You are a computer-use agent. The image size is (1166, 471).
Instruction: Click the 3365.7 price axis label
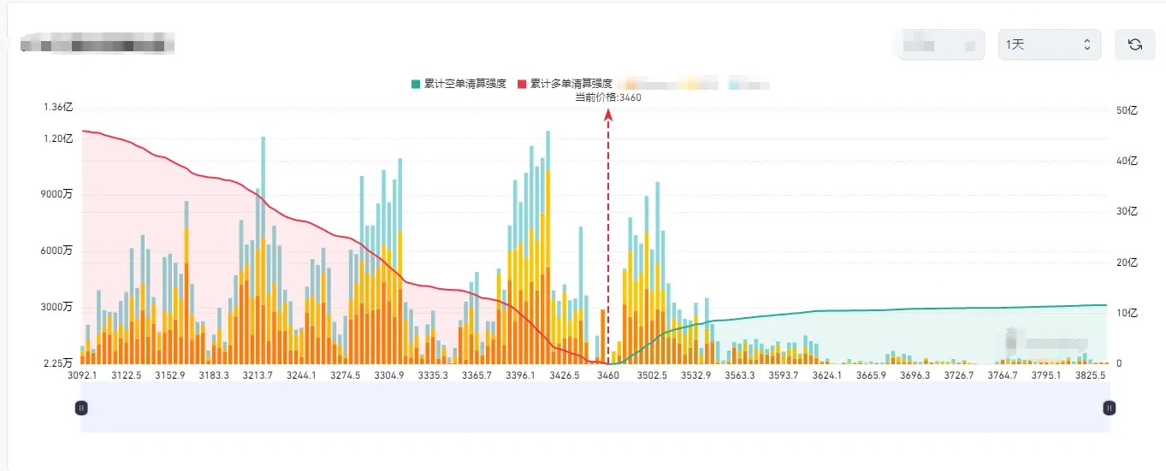(476, 375)
